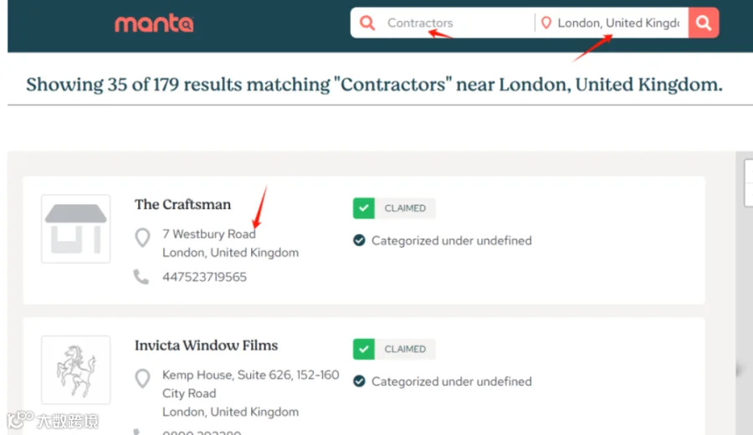Click the map pin icon beside 7 Westbury Road
This screenshot has width=753, height=435.
coord(142,238)
